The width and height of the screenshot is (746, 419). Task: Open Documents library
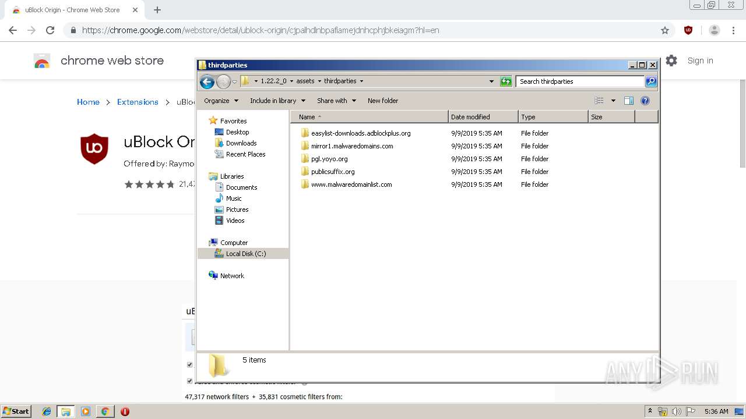click(241, 187)
